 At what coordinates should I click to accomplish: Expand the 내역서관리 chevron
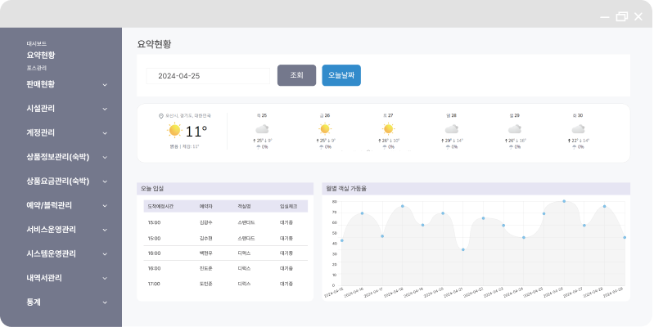(105, 278)
